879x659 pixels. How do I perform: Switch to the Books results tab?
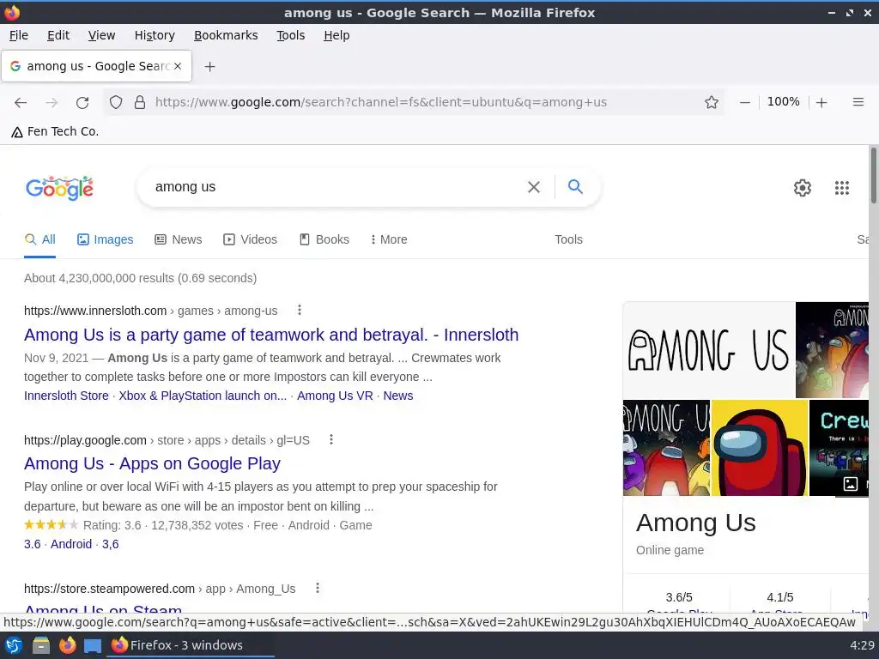tap(324, 240)
